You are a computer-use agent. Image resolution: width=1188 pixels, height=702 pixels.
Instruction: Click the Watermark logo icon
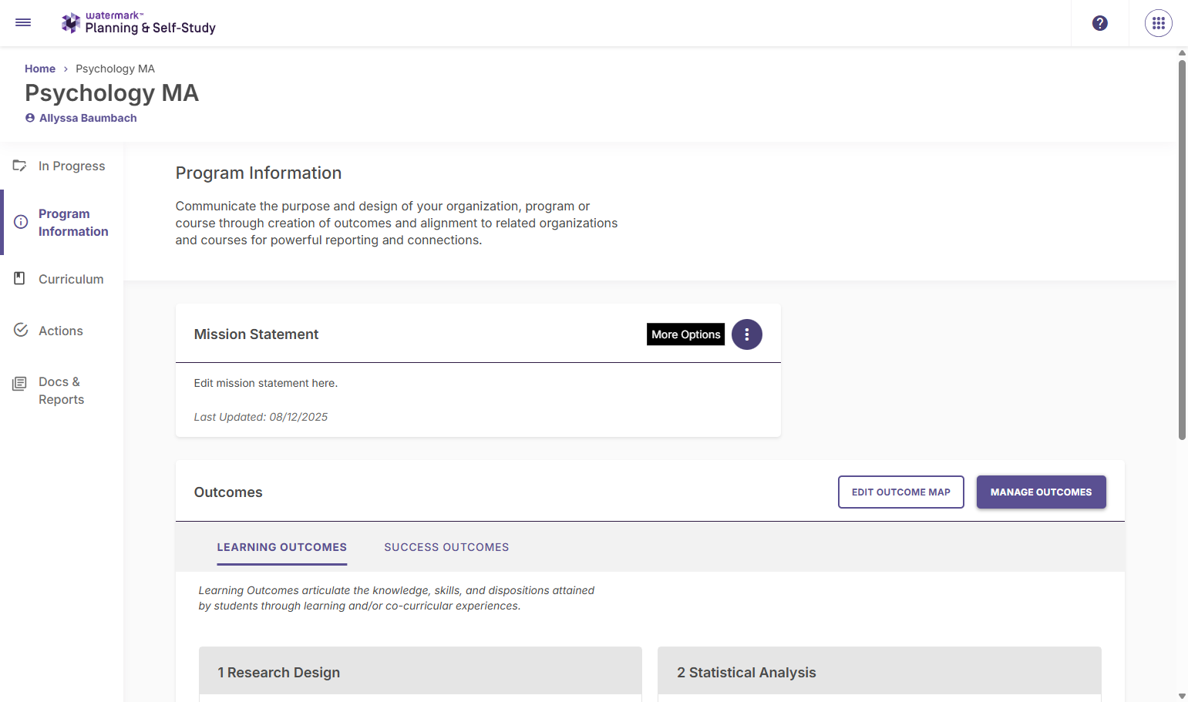click(71, 23)
